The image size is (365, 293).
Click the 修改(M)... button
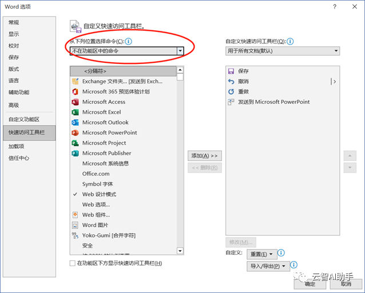click(241, 242)
